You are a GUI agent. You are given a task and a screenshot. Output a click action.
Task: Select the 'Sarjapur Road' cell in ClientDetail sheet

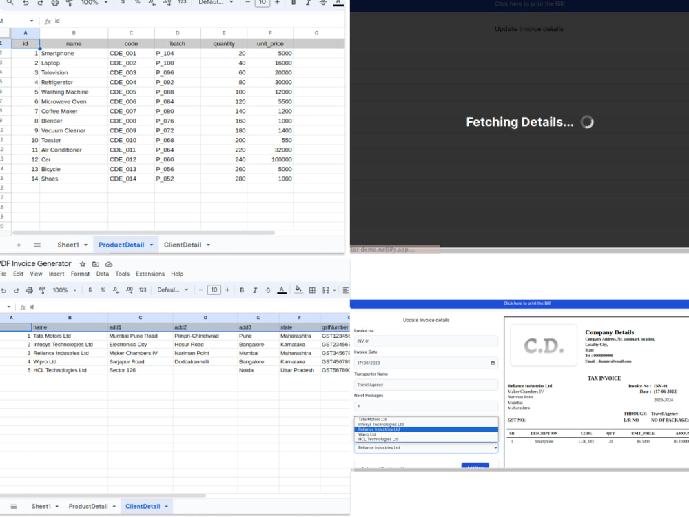point(141,362)
